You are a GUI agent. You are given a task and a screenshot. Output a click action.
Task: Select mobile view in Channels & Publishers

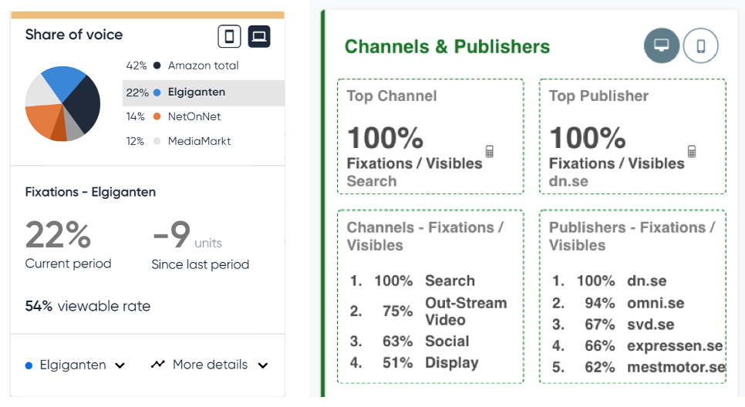(700, 46)
